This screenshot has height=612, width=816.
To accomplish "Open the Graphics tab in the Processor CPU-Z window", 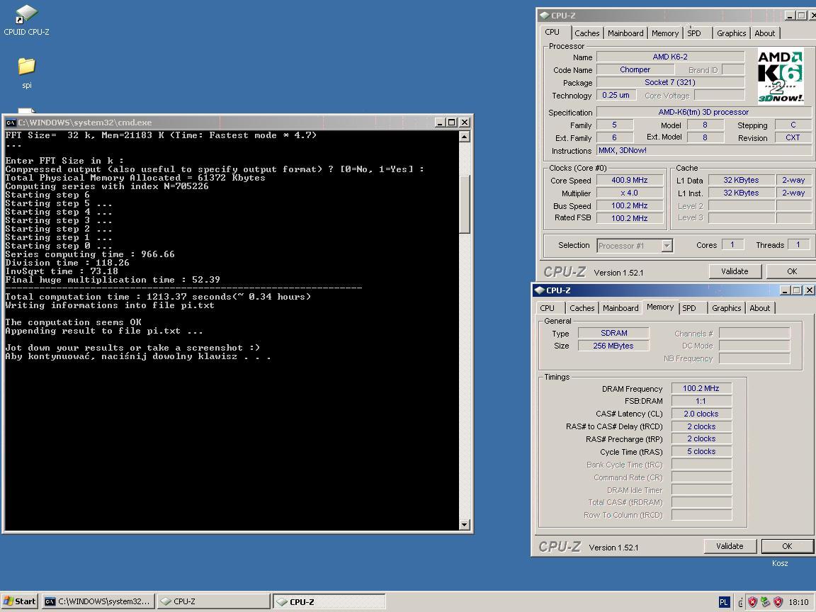I will [731, 33].
